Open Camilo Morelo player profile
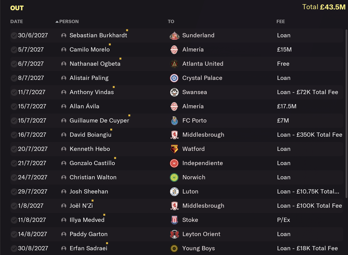The width and height of the screenshot is (348, 255). (x=90, y=50)
